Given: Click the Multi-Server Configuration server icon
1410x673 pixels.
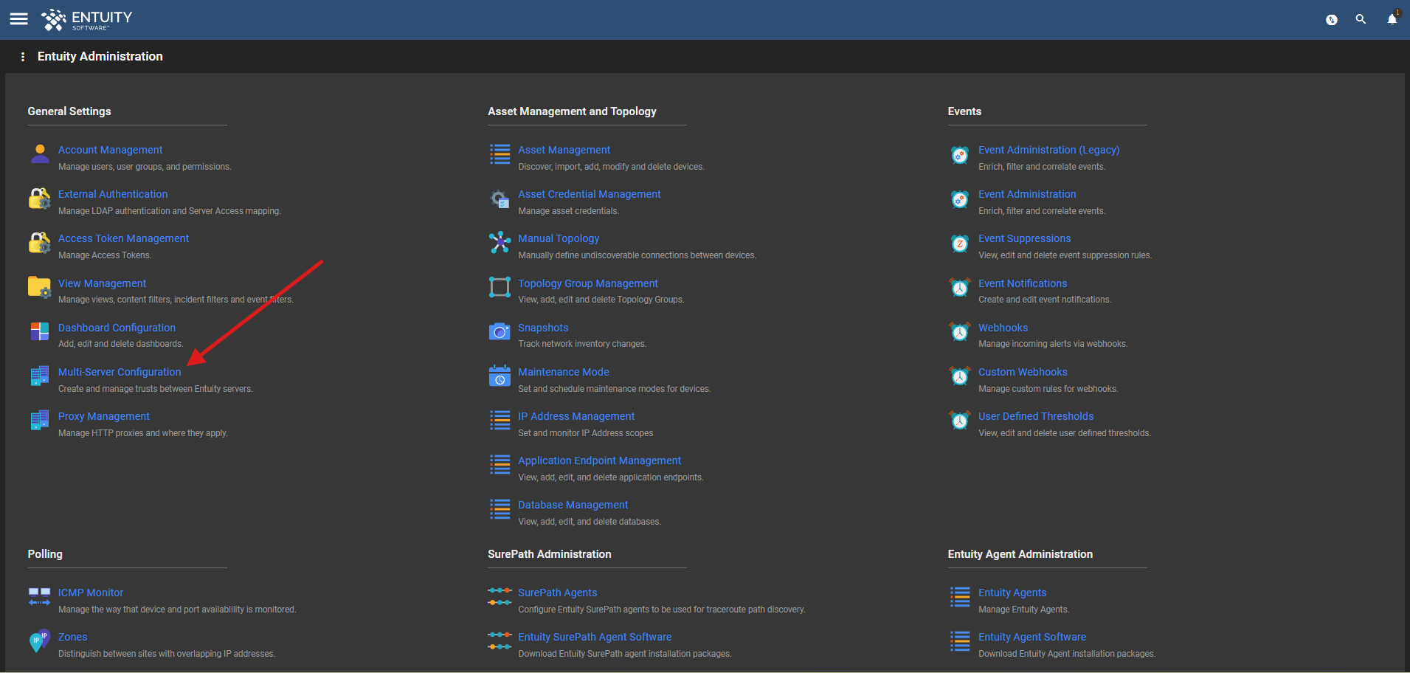Looking at the screenshot, I should pos(40,376).
